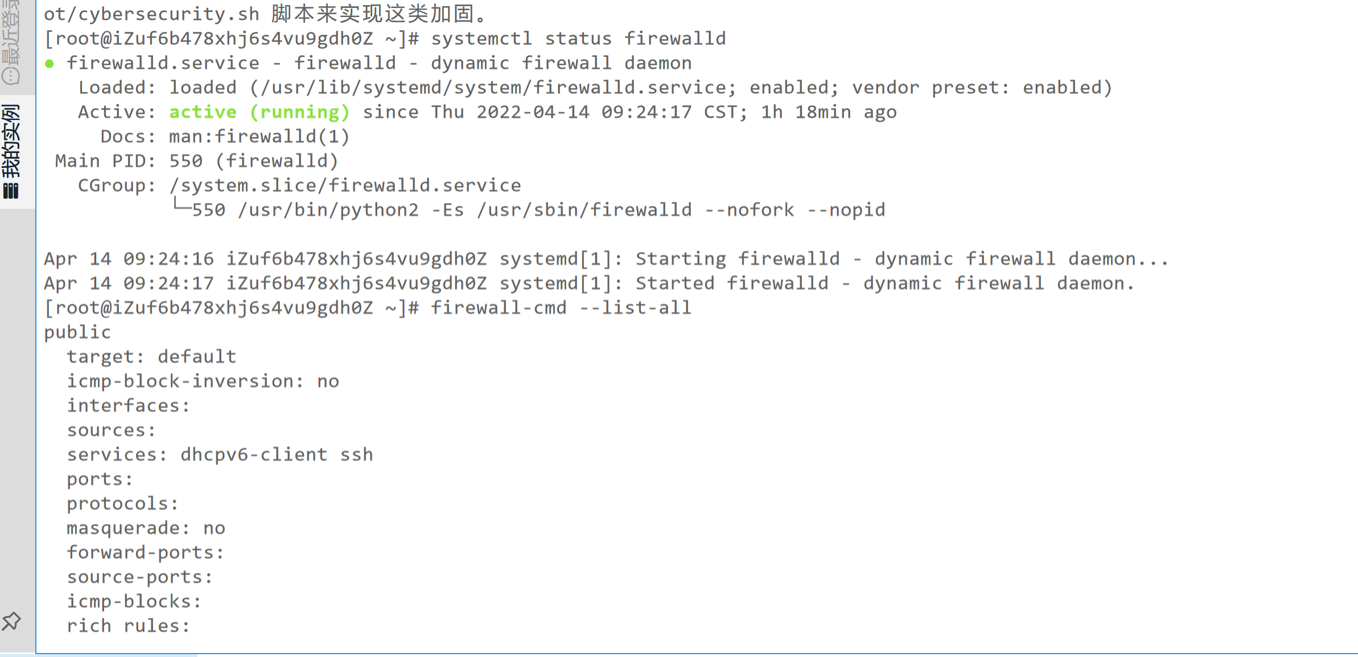Click the /system.slice/firewalld.service CGroup path

pos(345,185)
